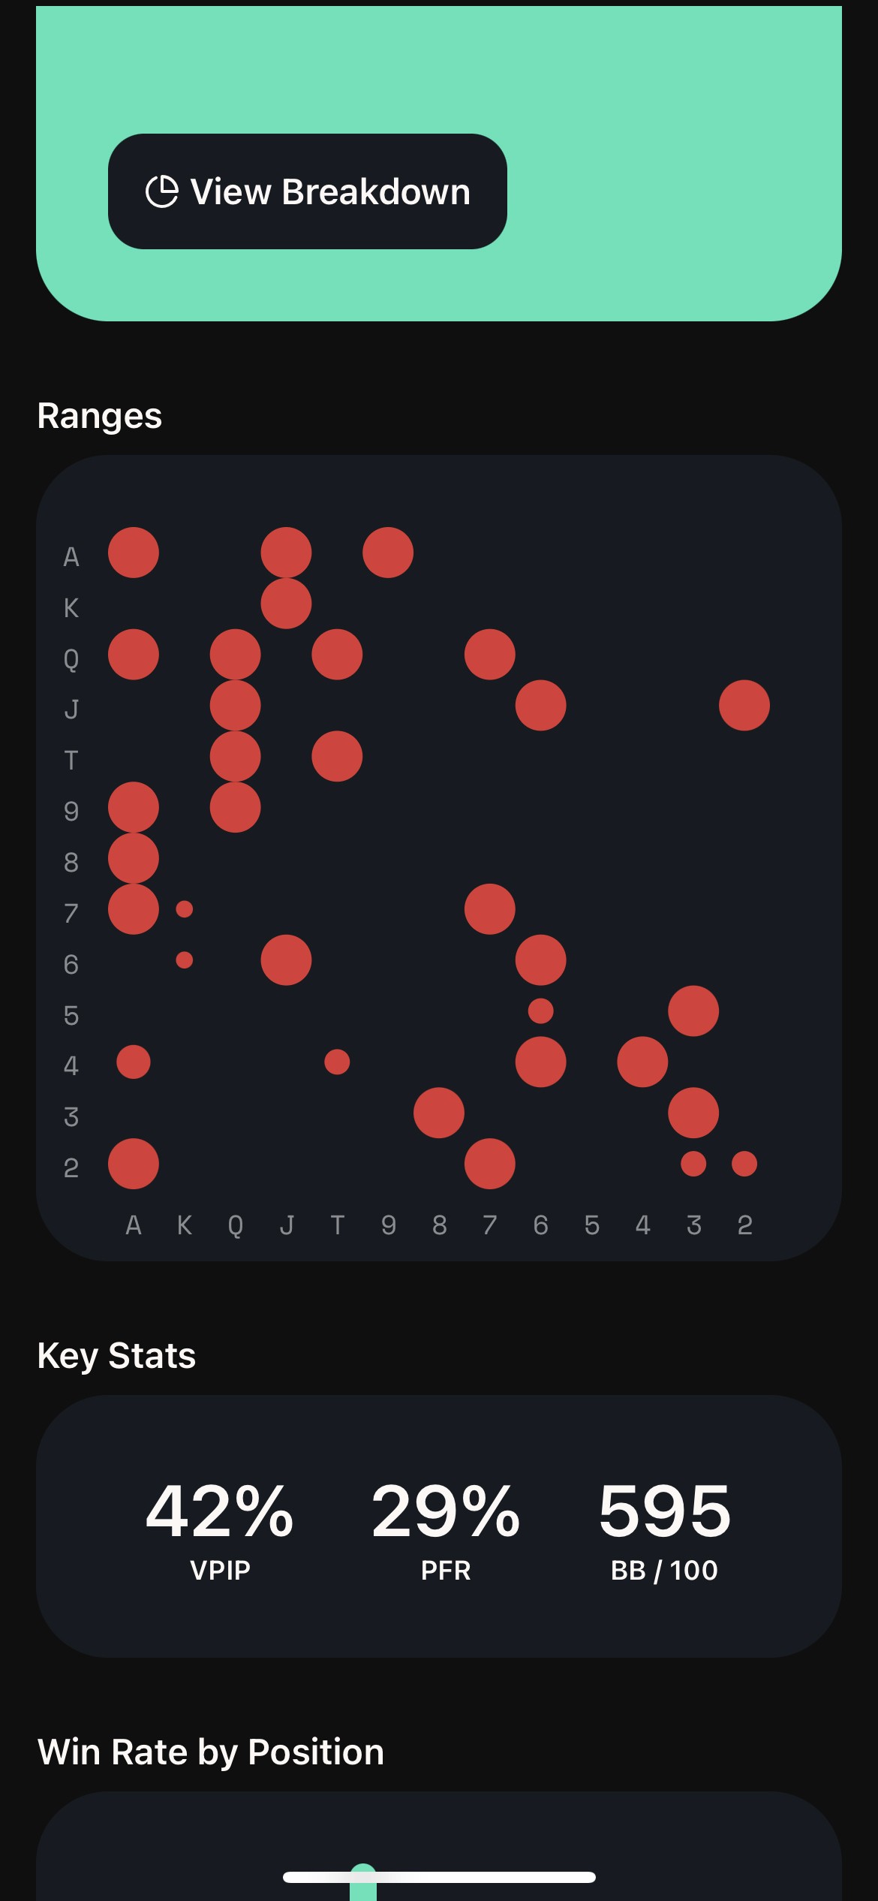Tap the dot at row 6, column J
The height and width of the screenshot is (1901, 878).
pyautogui.click(x=286, y=960)
